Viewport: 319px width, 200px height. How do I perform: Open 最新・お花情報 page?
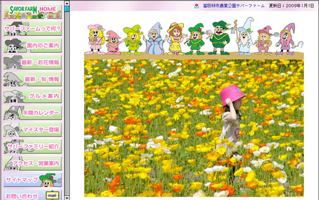33,62
